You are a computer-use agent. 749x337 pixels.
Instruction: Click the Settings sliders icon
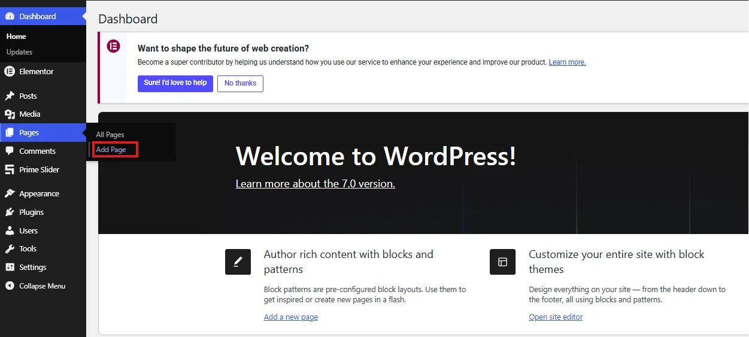click(x=10, y=267)
